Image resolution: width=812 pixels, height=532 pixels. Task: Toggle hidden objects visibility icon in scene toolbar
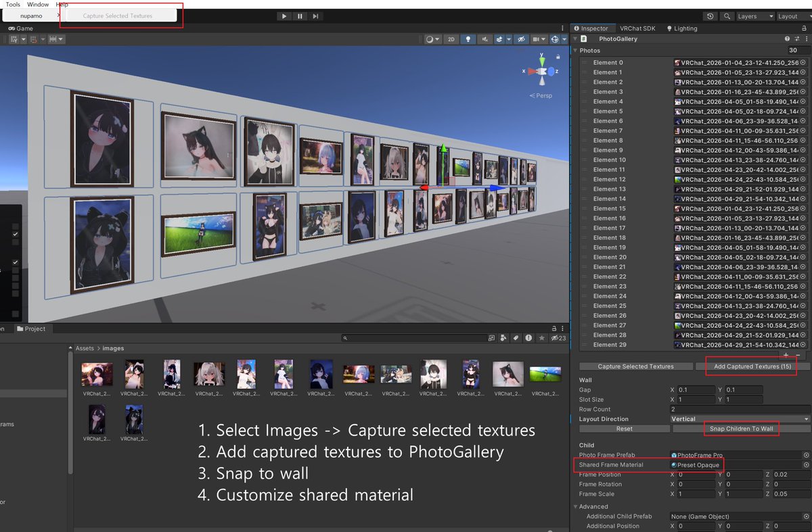point(520,39)
